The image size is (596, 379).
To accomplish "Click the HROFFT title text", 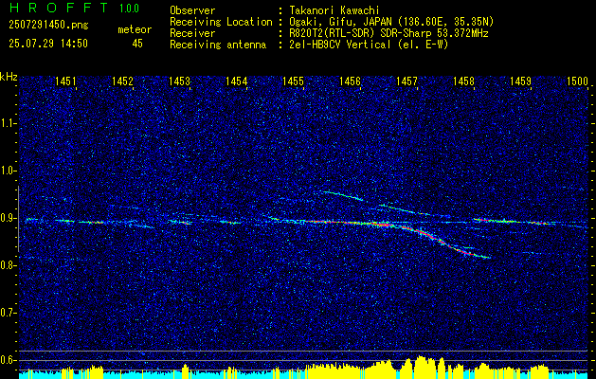I will point(58,8).
